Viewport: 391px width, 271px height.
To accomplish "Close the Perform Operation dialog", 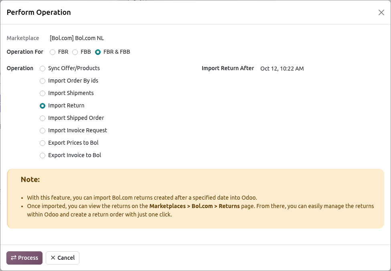I will point(381,12).
